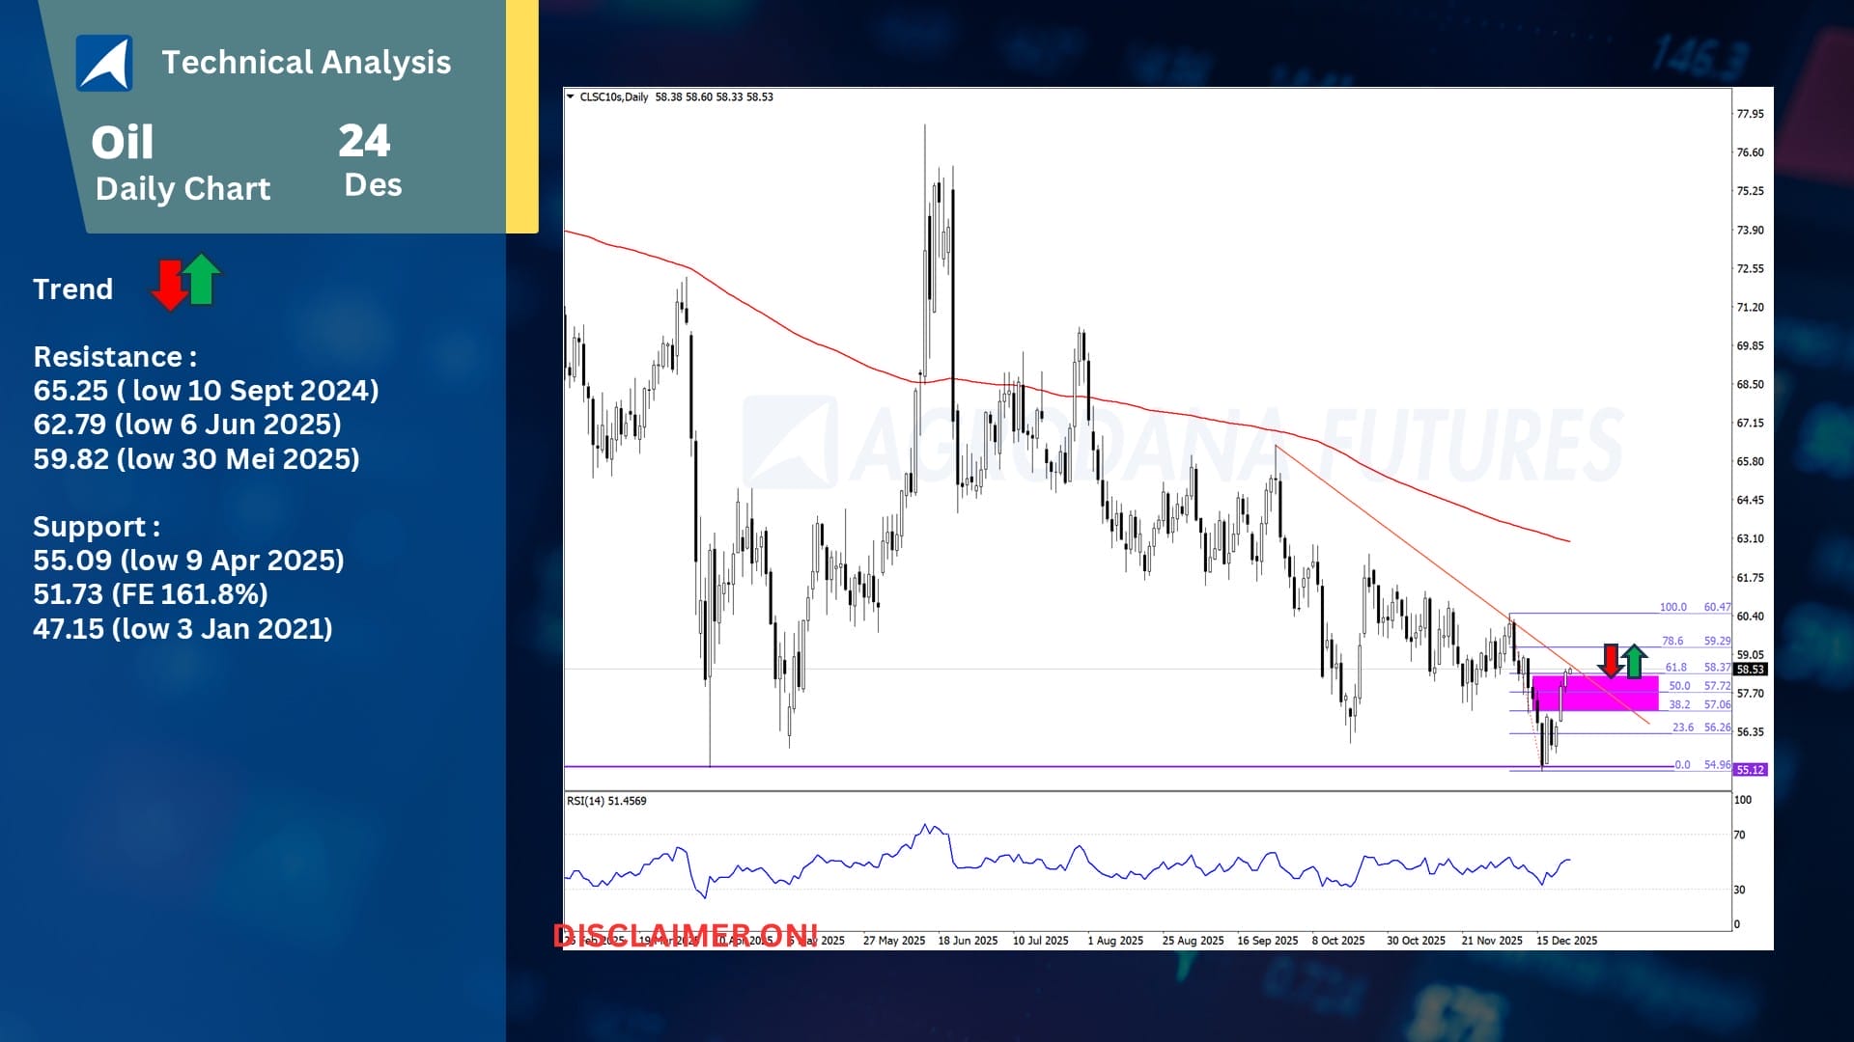Click the purple 55.12 price label

pyautogui.click(x=1750, y=770)
